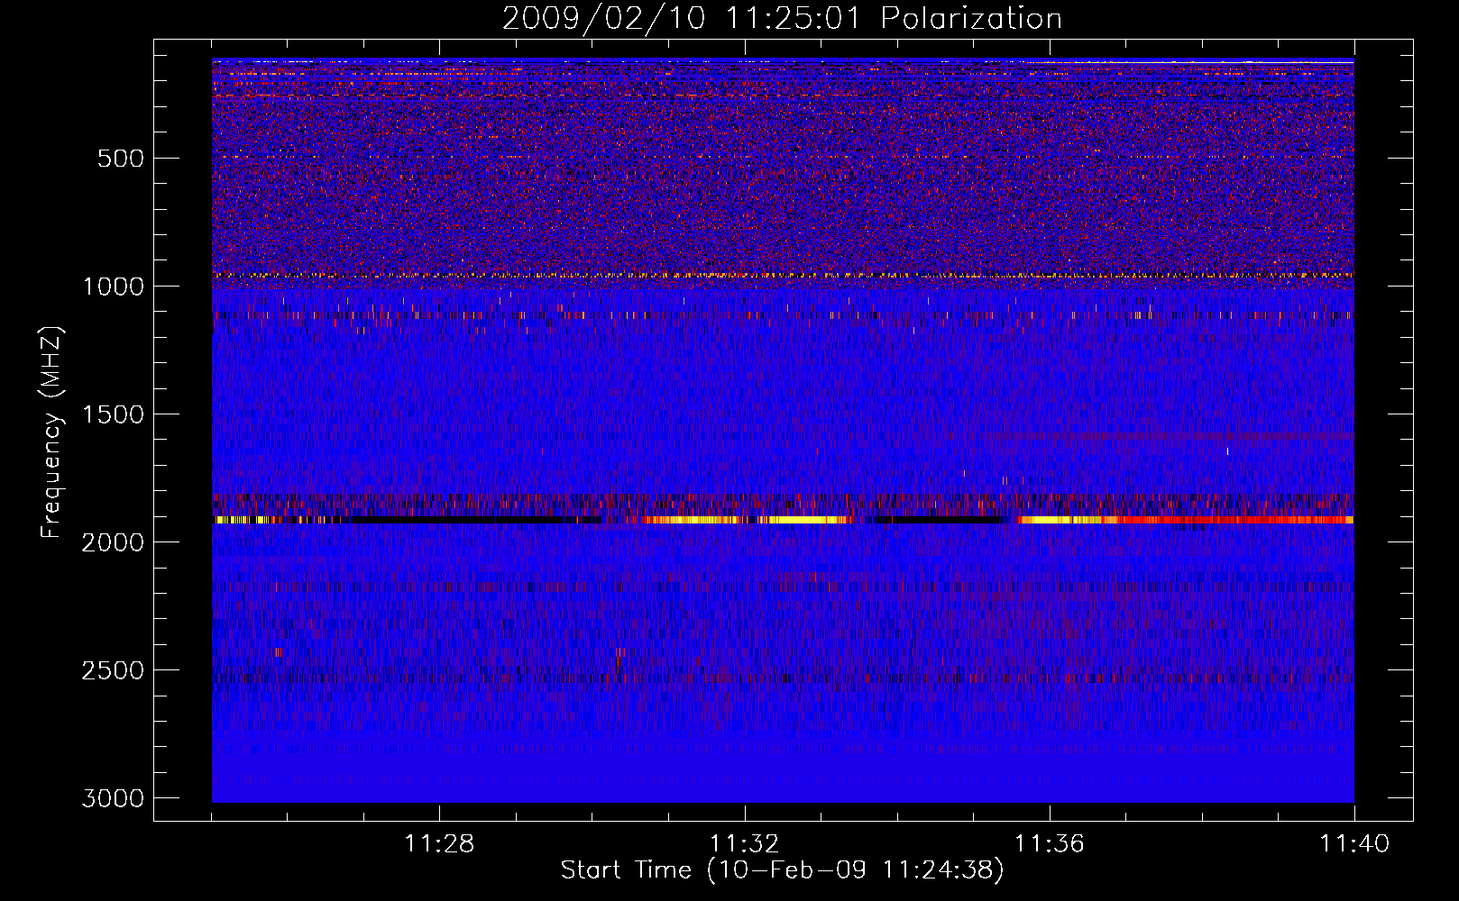Click the "Start Time (10-Feb-09 11:24:38)" label
Screen dimensions: 1459x901
[782, 870]
